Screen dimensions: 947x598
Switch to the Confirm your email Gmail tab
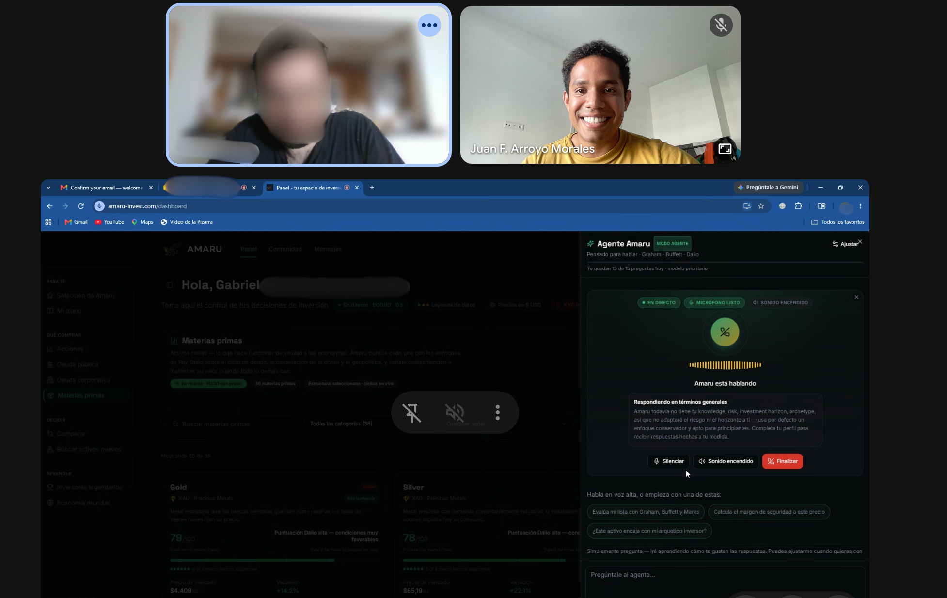click(106, 188)
